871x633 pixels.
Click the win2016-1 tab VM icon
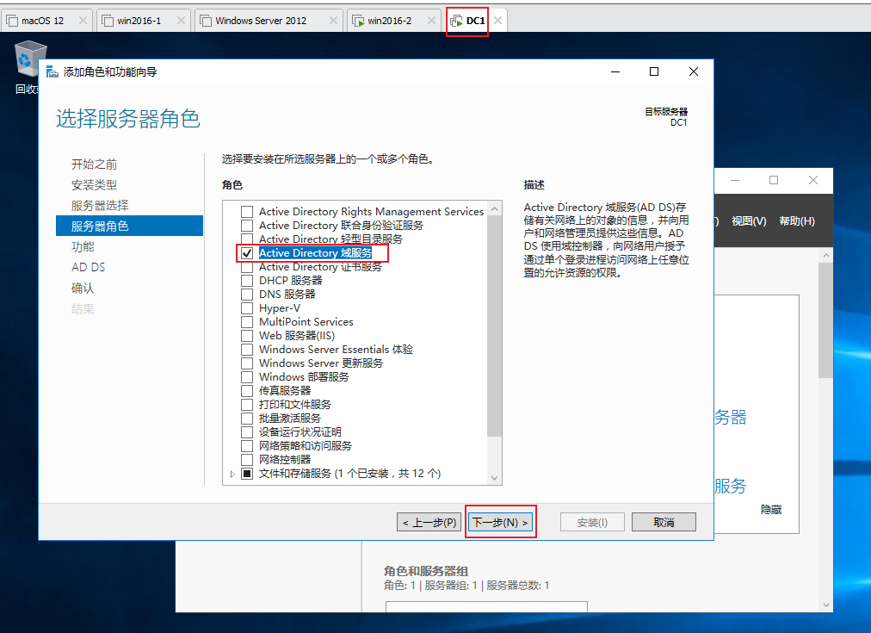pos(108,21)
